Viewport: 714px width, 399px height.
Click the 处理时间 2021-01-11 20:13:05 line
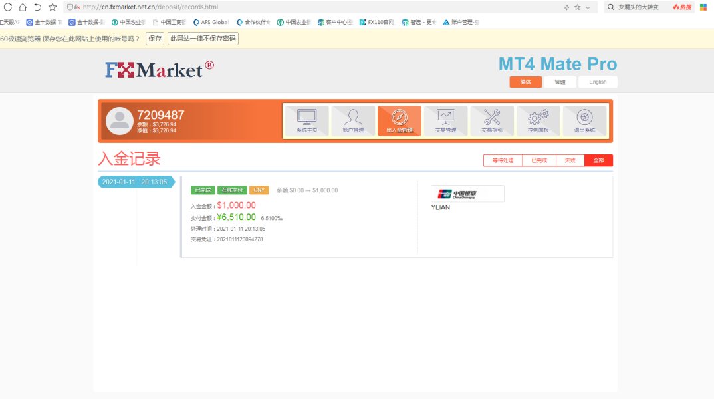click(x=227, y=229)
